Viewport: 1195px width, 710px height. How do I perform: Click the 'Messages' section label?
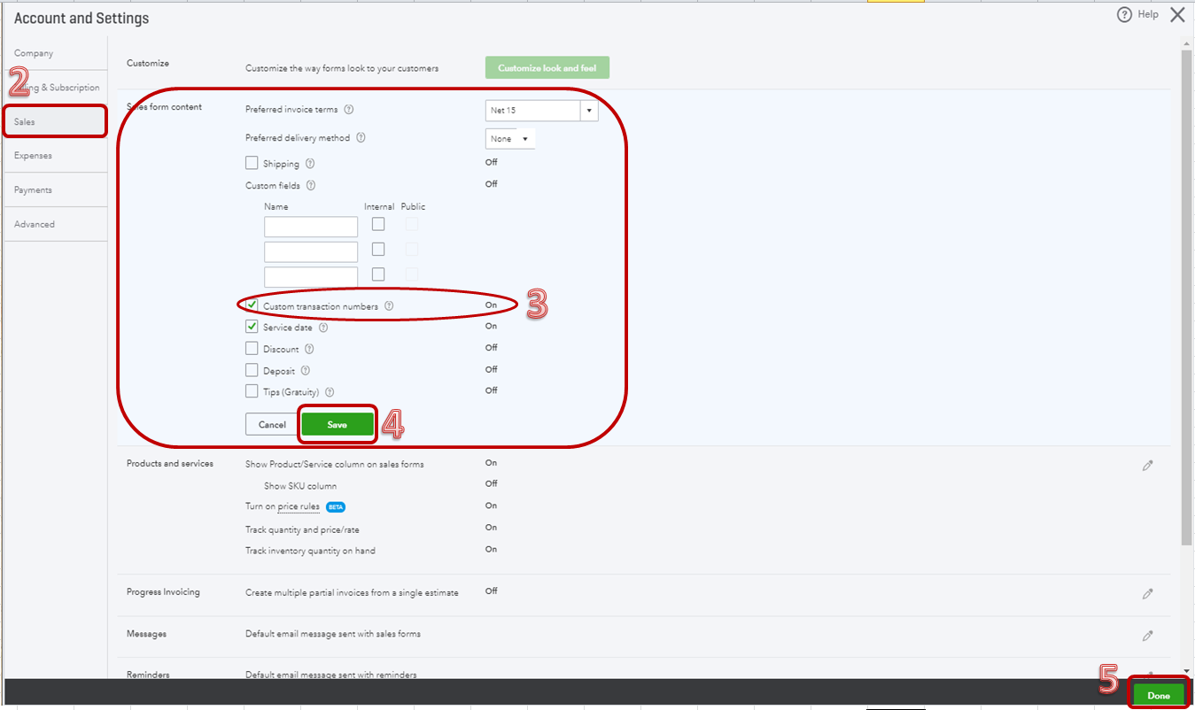pyautogui.click(x=146, y=634)
